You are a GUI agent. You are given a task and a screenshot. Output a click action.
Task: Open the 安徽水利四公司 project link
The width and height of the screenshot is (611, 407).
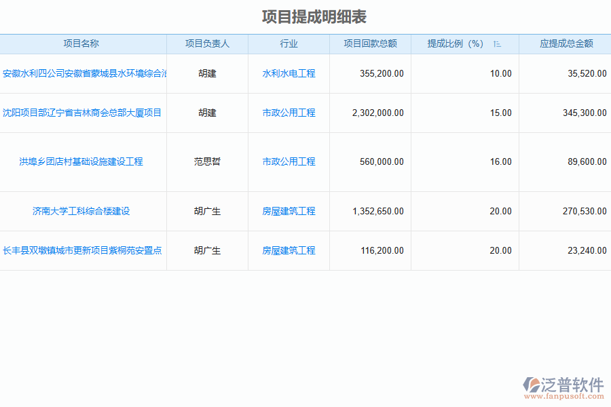(x=84, y=73)
